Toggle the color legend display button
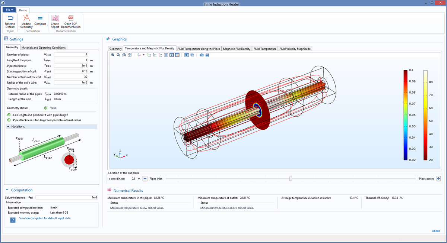 [x=177, y=55]
